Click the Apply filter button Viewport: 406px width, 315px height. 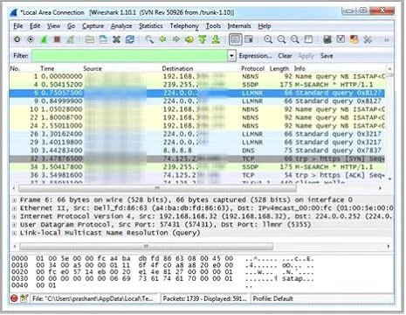click(306, 56)
